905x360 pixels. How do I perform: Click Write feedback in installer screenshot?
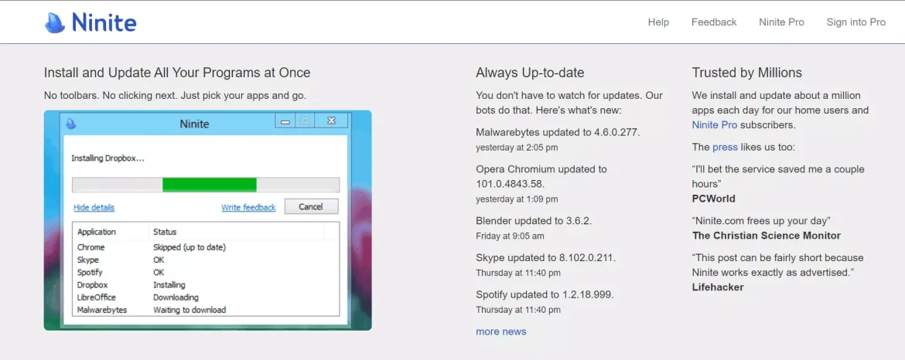tap(248, 207)
